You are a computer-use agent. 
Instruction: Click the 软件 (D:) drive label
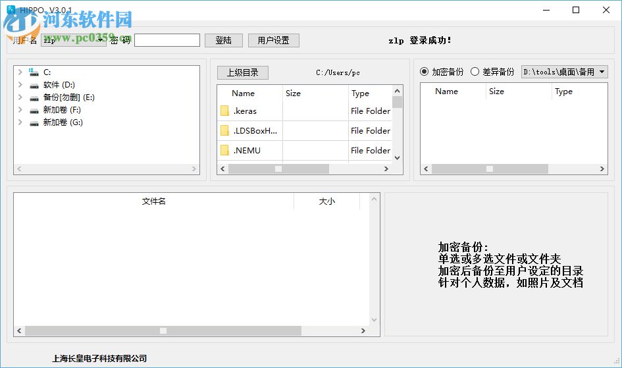tap(59, 85)
